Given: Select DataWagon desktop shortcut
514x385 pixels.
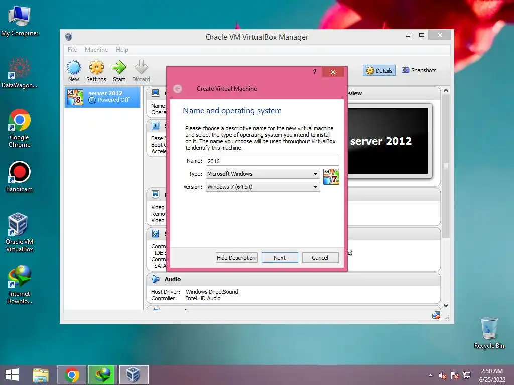Looking at the screenshot, I should coord(20,73).
